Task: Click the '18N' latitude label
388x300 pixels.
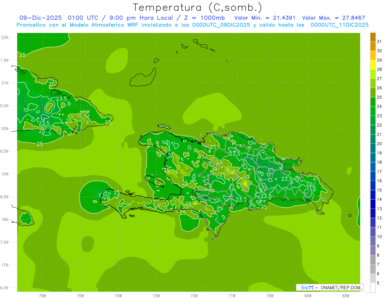Action: [x=5, y=219]
